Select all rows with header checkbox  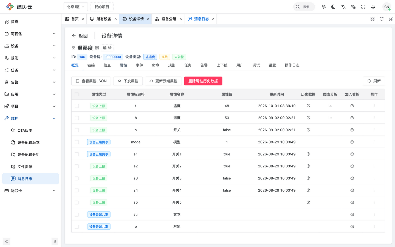[x=77, y=94]
